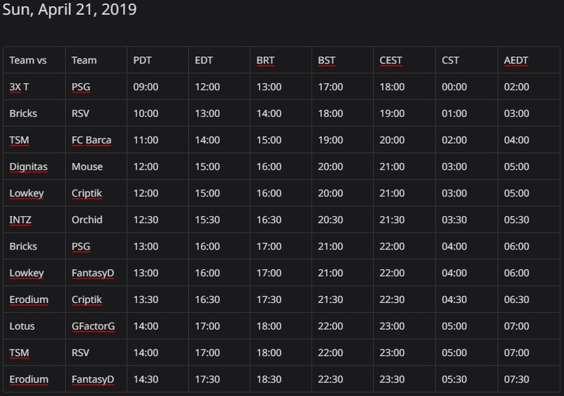Select the 19:00 BST time cell
564x396 pixels.
point(343,140)
